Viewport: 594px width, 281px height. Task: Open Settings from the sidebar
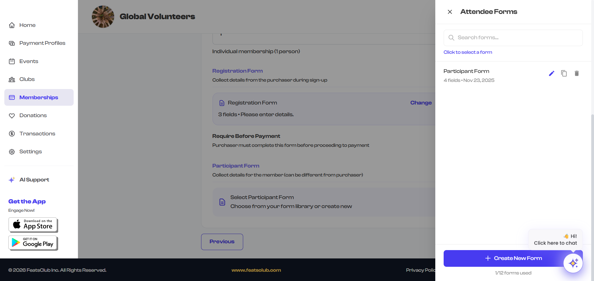39,151
